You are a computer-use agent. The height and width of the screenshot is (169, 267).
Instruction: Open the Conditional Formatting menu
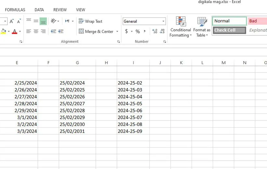click(181, 28)
